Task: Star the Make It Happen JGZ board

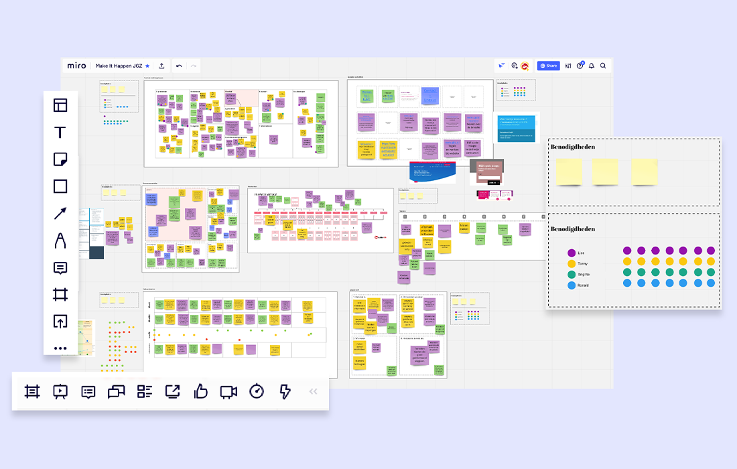Action: (x=147, y=66)
